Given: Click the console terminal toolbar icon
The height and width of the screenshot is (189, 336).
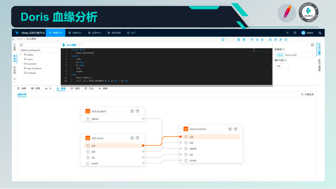Looking at the screenshot, I should [223, 39].
